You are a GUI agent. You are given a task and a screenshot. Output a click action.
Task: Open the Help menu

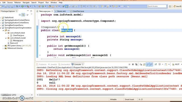tap(61, 3)
